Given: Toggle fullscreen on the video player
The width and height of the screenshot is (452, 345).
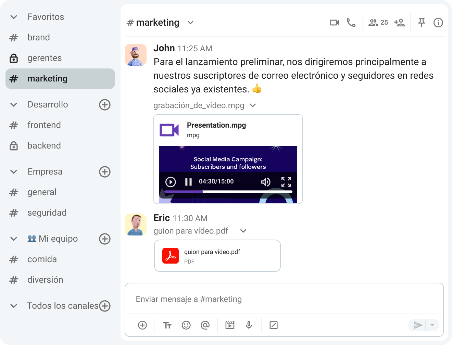Looking at the screenshot, I should (286, 182).
